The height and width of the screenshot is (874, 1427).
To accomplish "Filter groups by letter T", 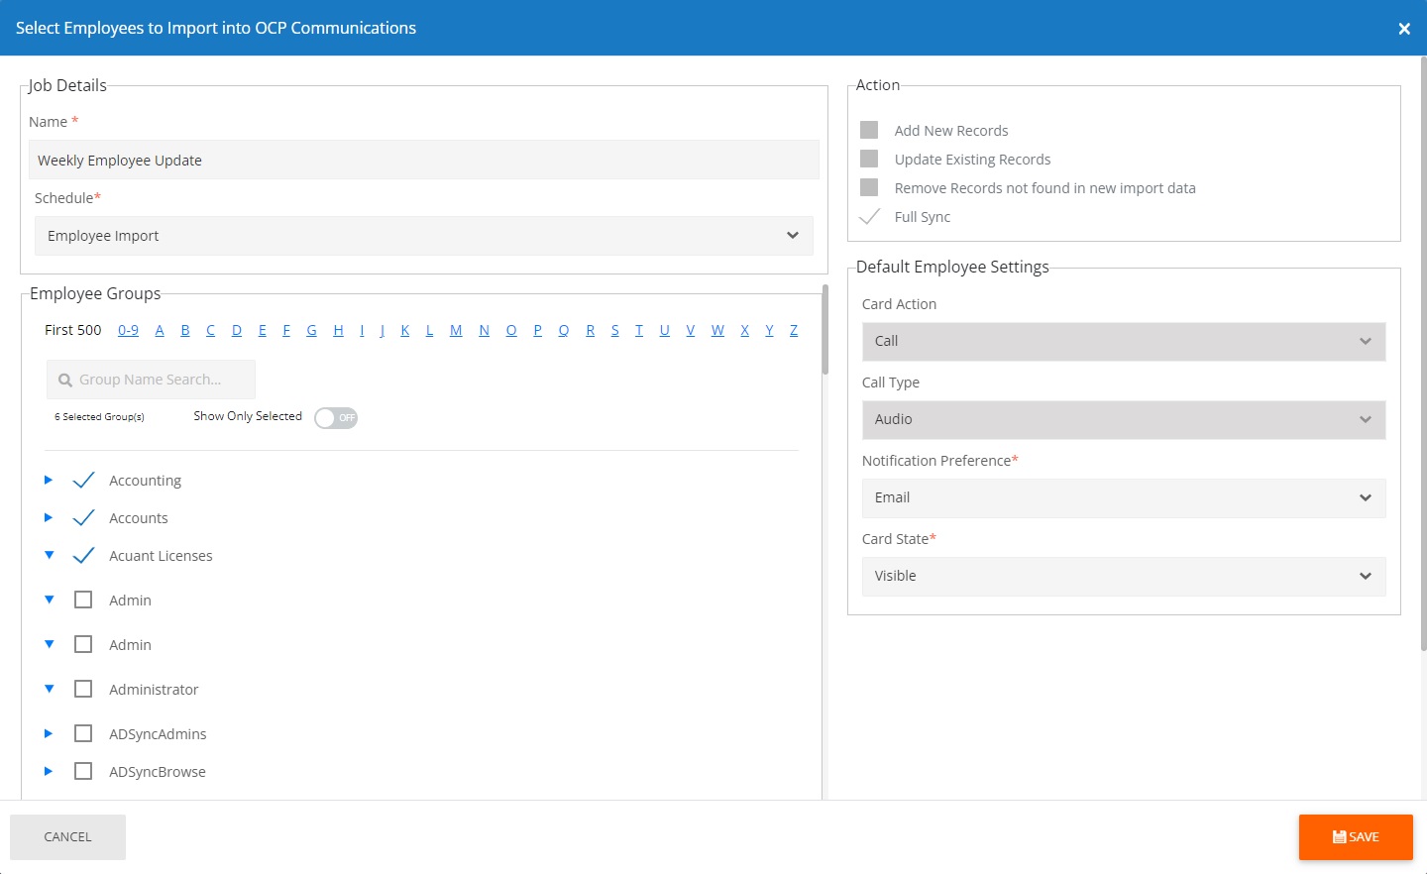I will (639, 330).
